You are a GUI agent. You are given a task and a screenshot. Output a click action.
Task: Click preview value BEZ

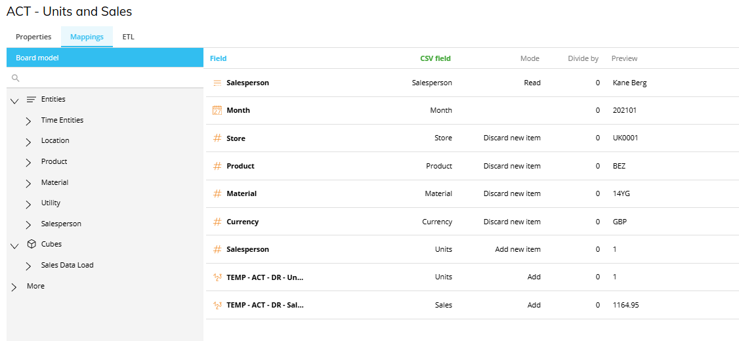pos(620,166)
